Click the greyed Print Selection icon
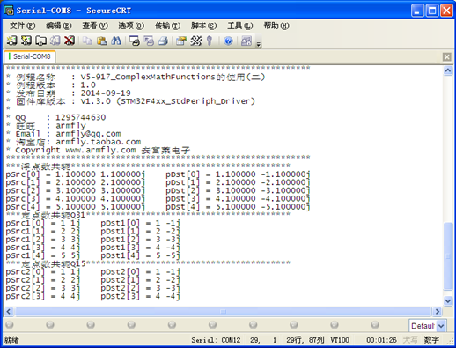 pyautogui.click(x=149, y=41)
